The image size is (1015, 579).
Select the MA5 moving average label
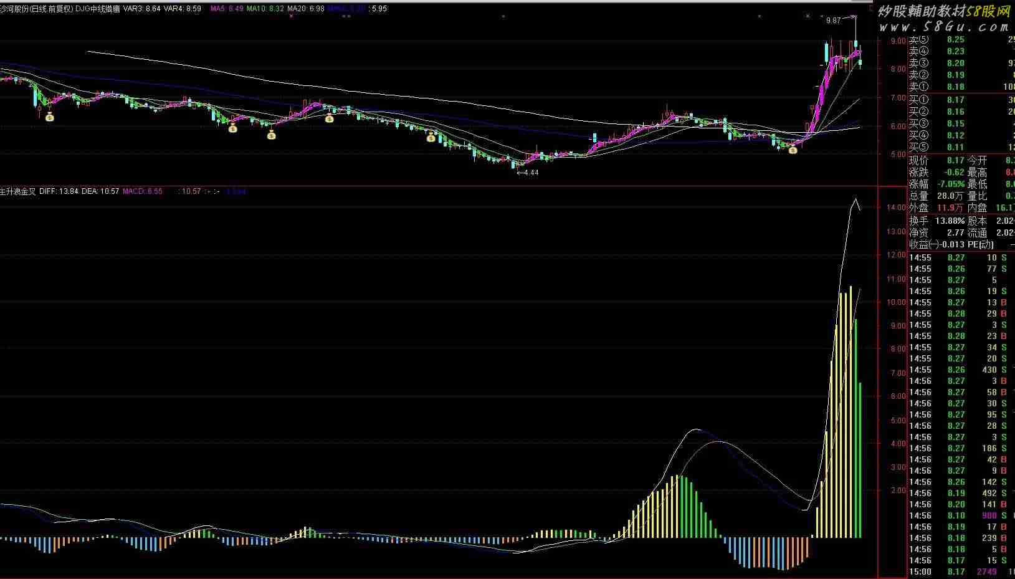(227, 9)
